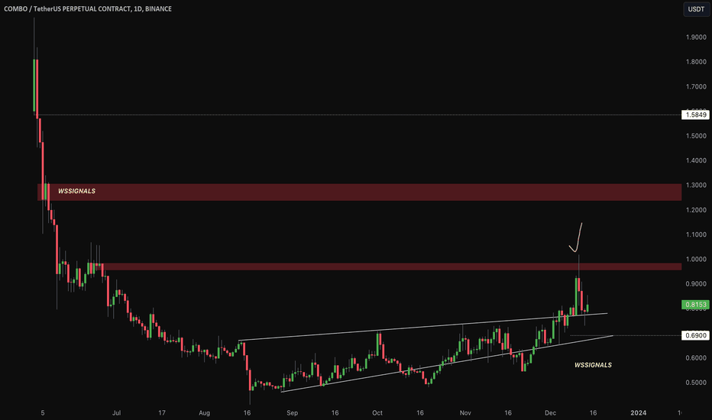Select the upper red resistance zone near 1.3000
Image resolution: width=712 pixels, height=420 pixels.
(x=359, y=192)
